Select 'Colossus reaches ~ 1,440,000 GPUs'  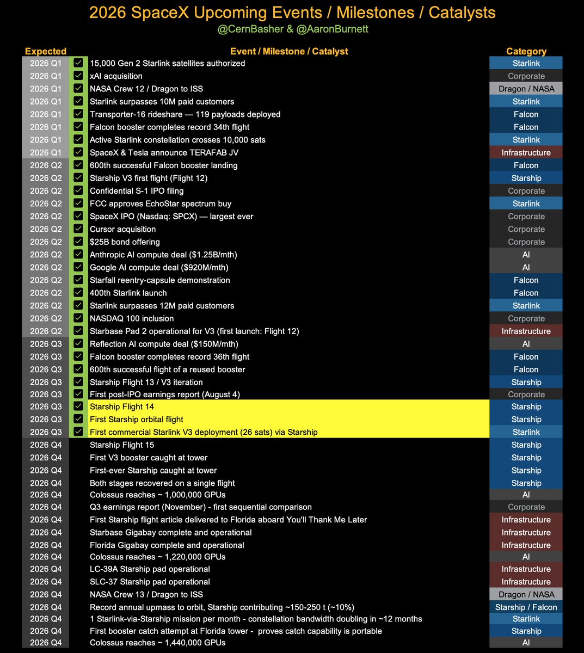(158, 643)
